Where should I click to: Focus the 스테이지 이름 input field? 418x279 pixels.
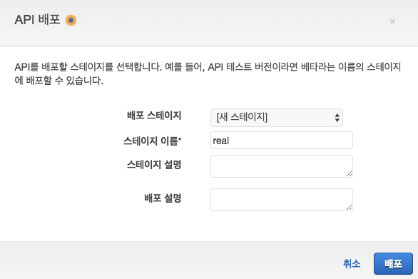(x=282, y=141)
